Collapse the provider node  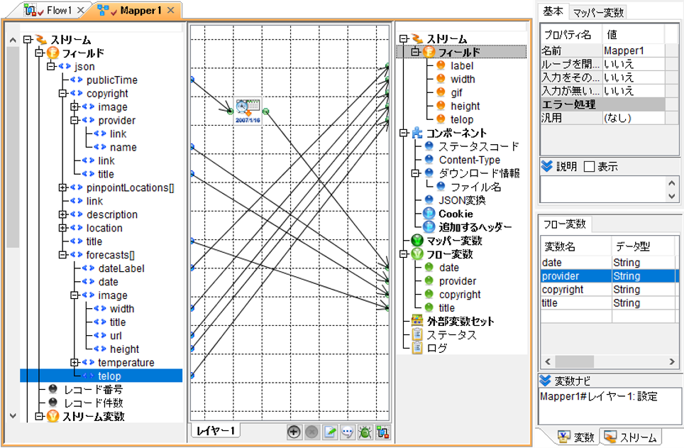(x=75, y=120)
